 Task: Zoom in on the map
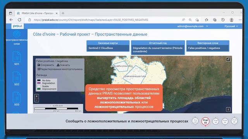tap(36, 96)
